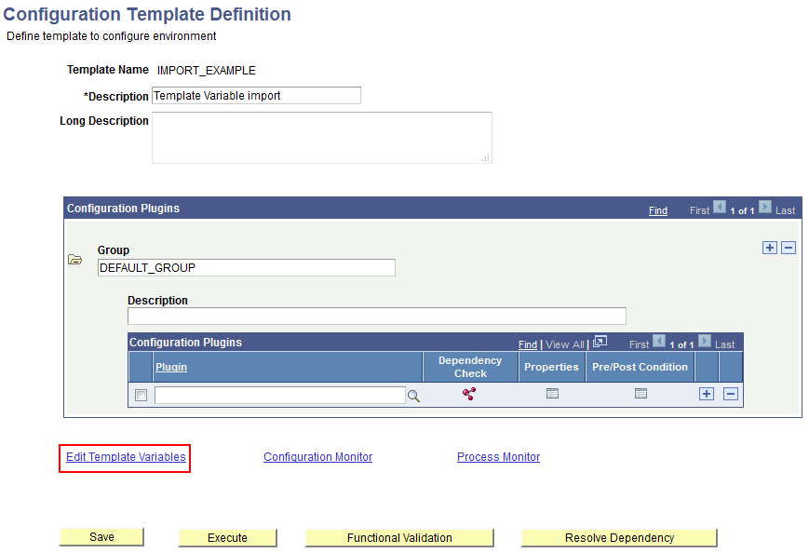Go to next group using right arrow
Viewport: 809px width, 553px height.
(764, 208)
